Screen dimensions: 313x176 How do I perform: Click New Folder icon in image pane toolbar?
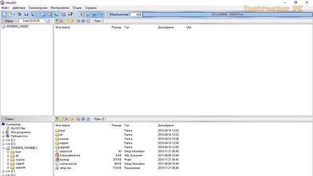(67, 21)
